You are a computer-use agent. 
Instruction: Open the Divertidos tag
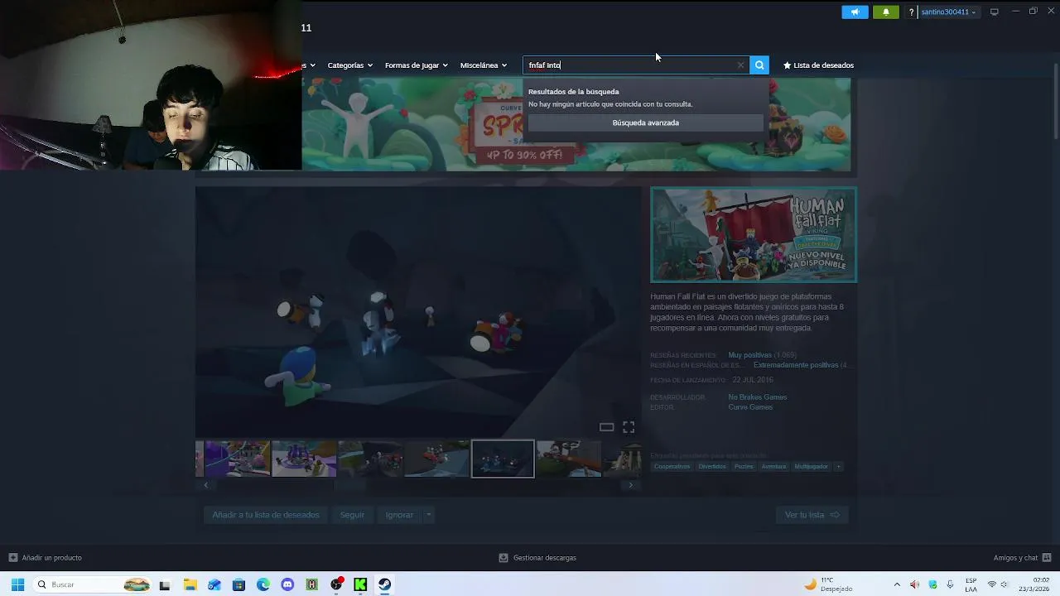click(x=712, y=466)
